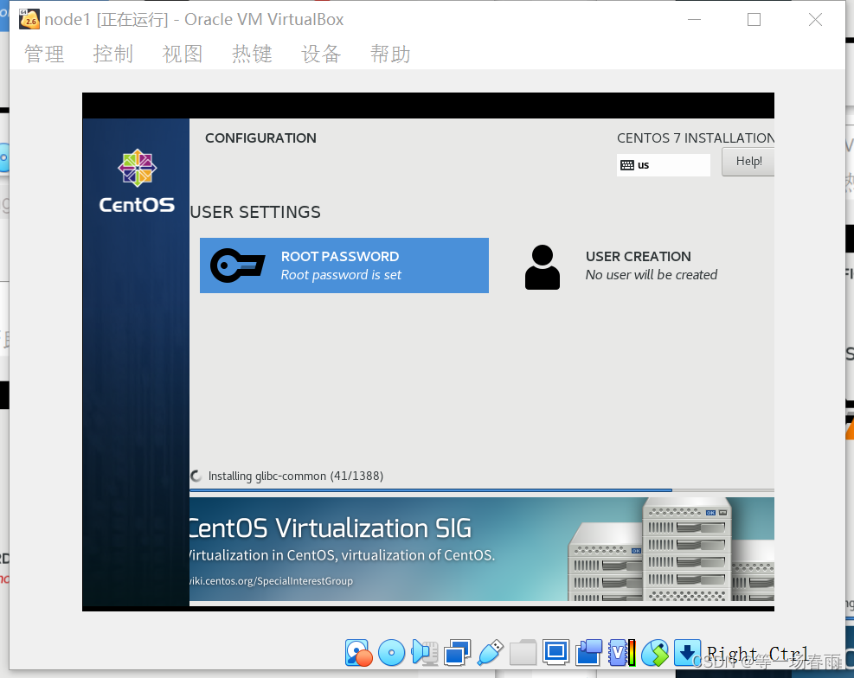Click the recording status icon

pos(588,652)
